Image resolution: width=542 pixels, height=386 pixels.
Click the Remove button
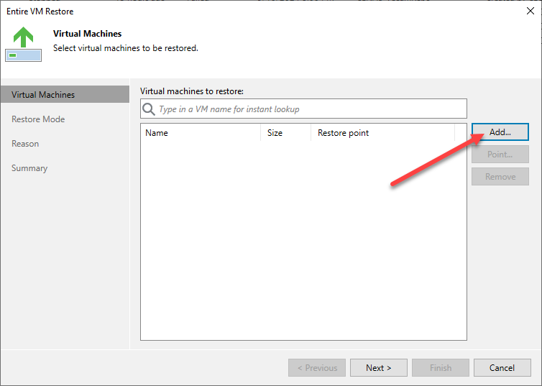[x=500, y=177]
